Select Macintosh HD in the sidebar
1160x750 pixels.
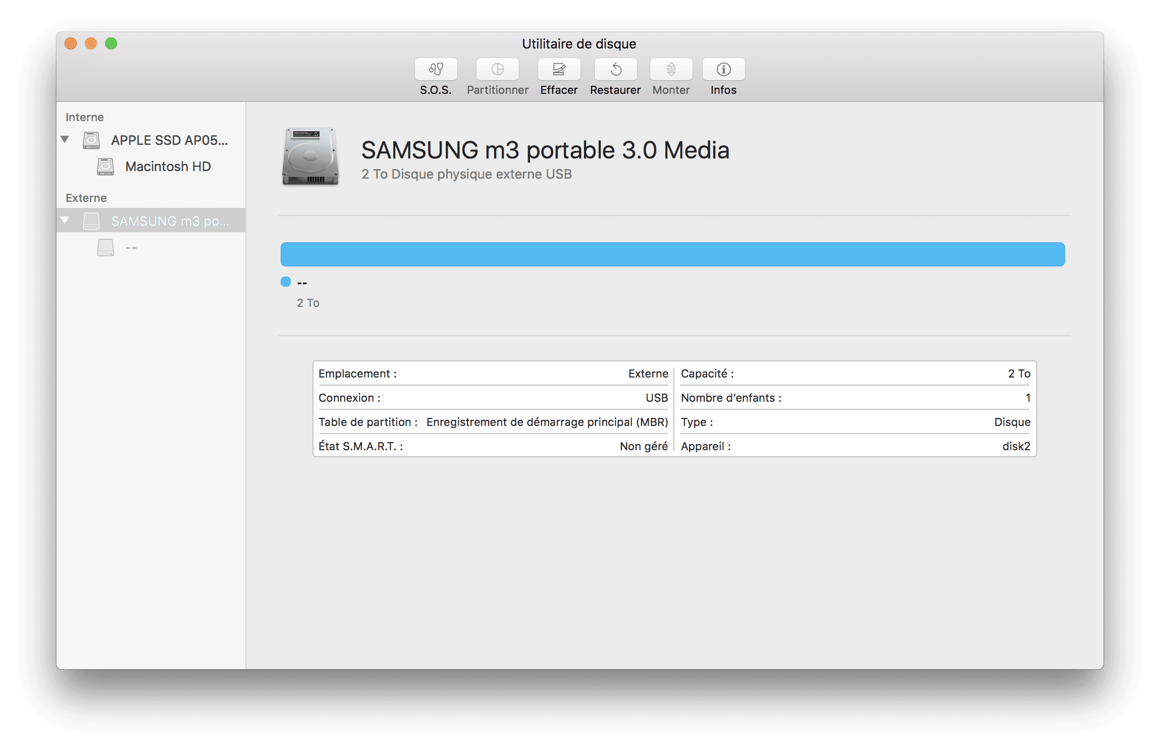point(151,167)
